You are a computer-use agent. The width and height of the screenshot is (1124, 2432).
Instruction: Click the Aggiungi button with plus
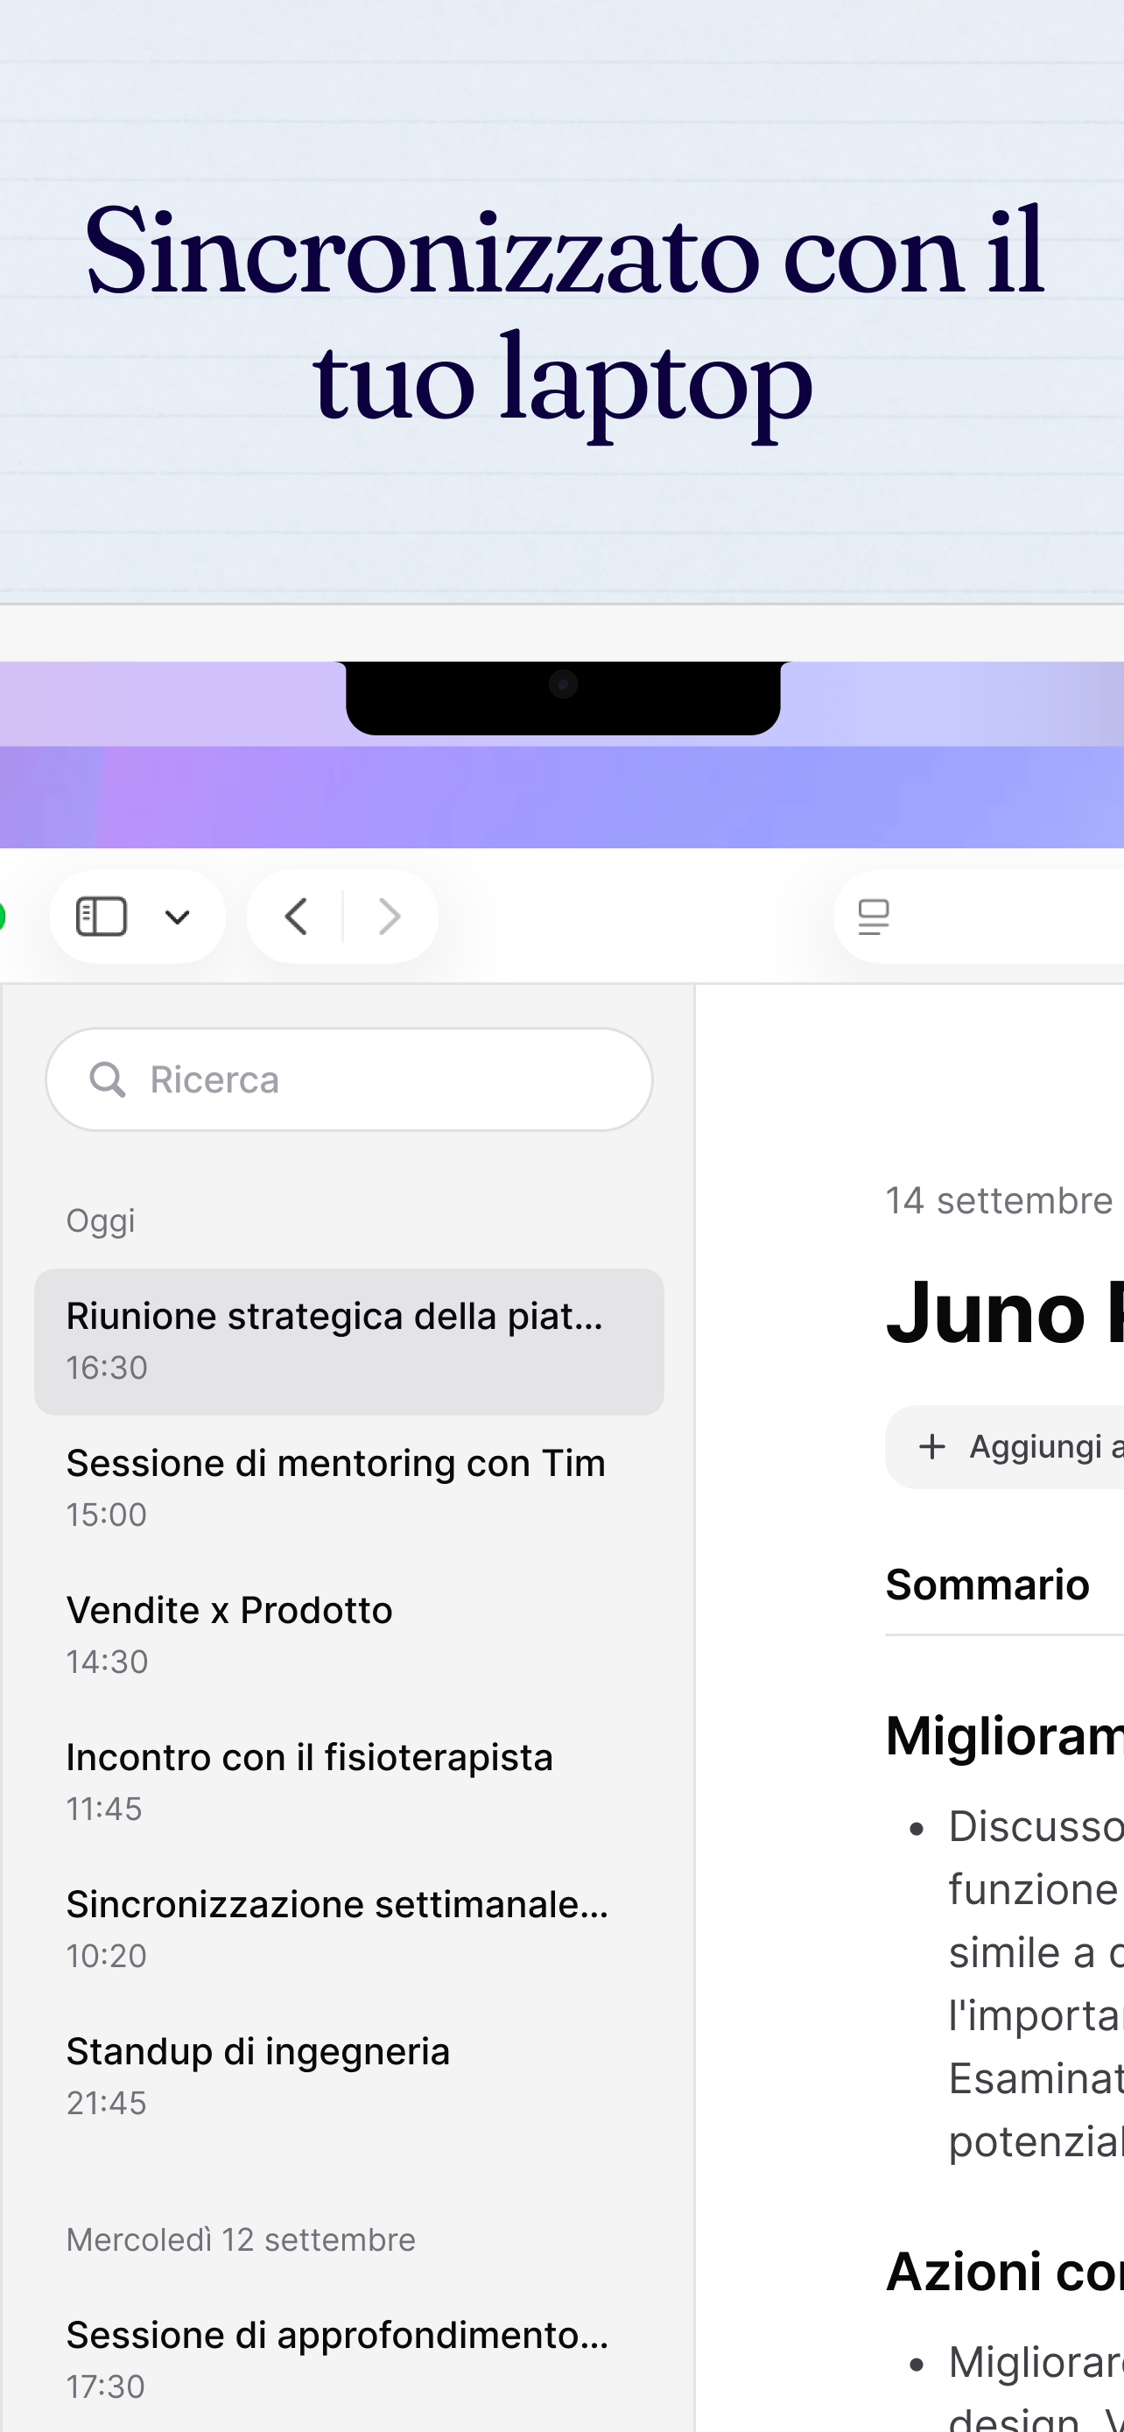[x=1005, y=1446]
